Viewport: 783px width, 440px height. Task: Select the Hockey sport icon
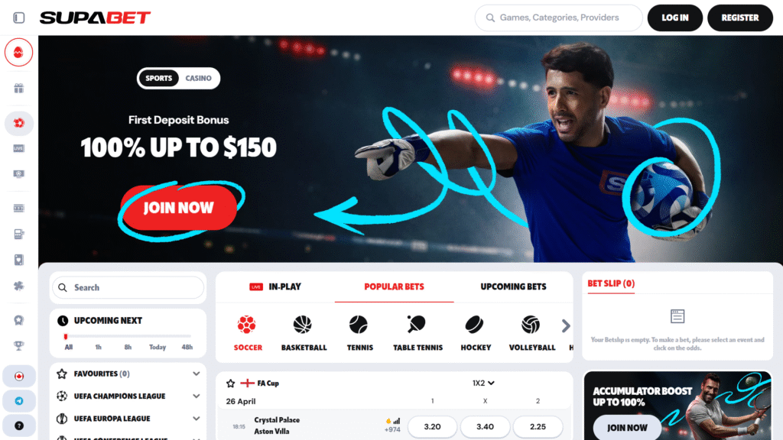[476, 333]
